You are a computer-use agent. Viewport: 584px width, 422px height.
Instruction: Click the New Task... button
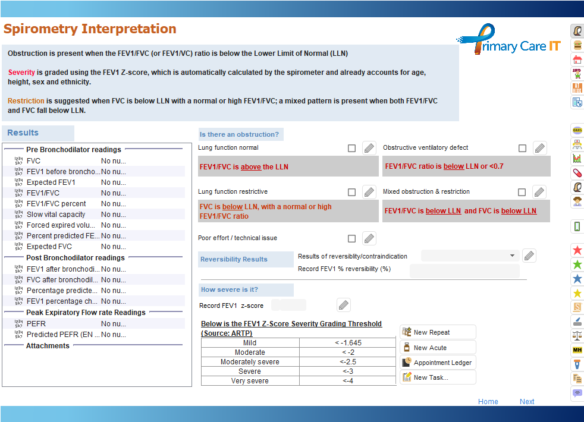pyautogui.click(x=438, y=377)
